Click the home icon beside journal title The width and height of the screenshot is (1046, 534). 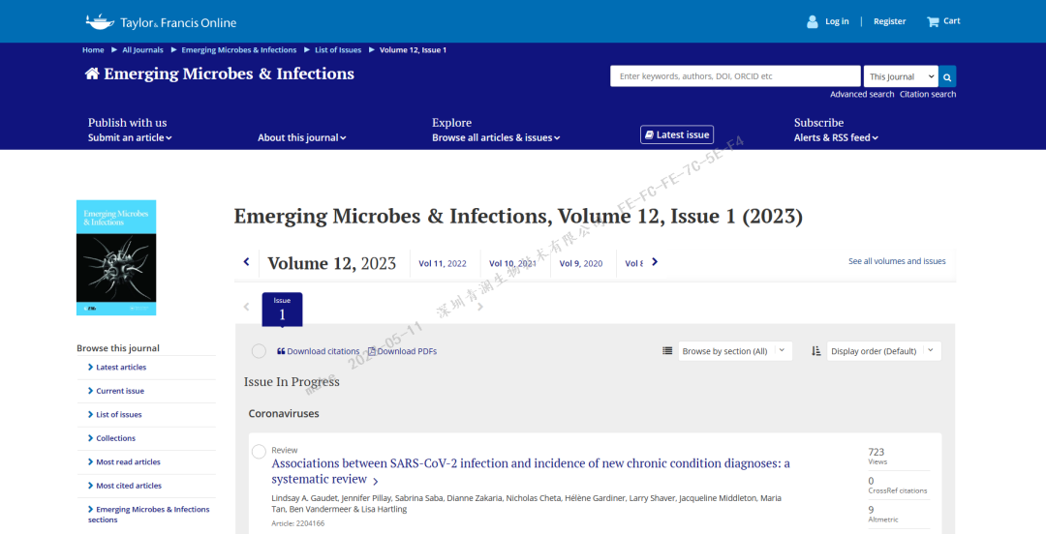[93, 74]
